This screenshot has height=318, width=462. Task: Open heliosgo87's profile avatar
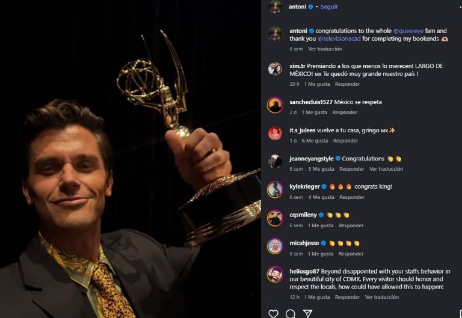point(275,274)
